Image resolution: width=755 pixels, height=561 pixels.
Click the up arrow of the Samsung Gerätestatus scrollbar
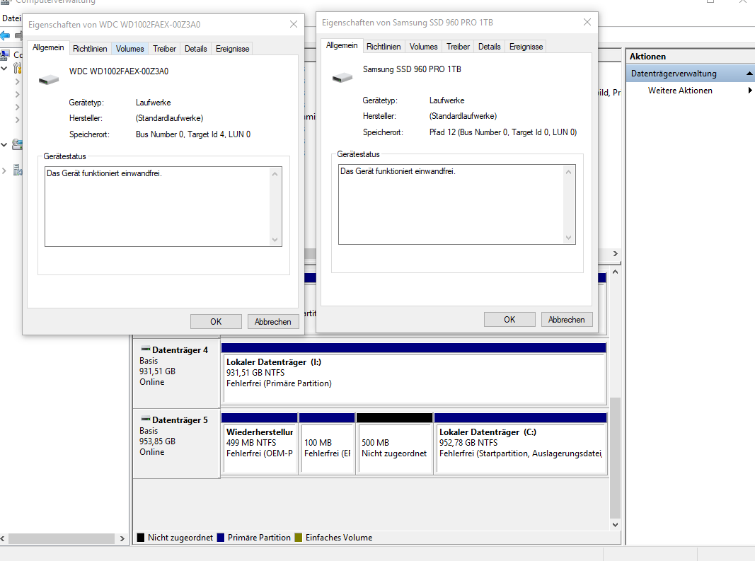[569, 172]
